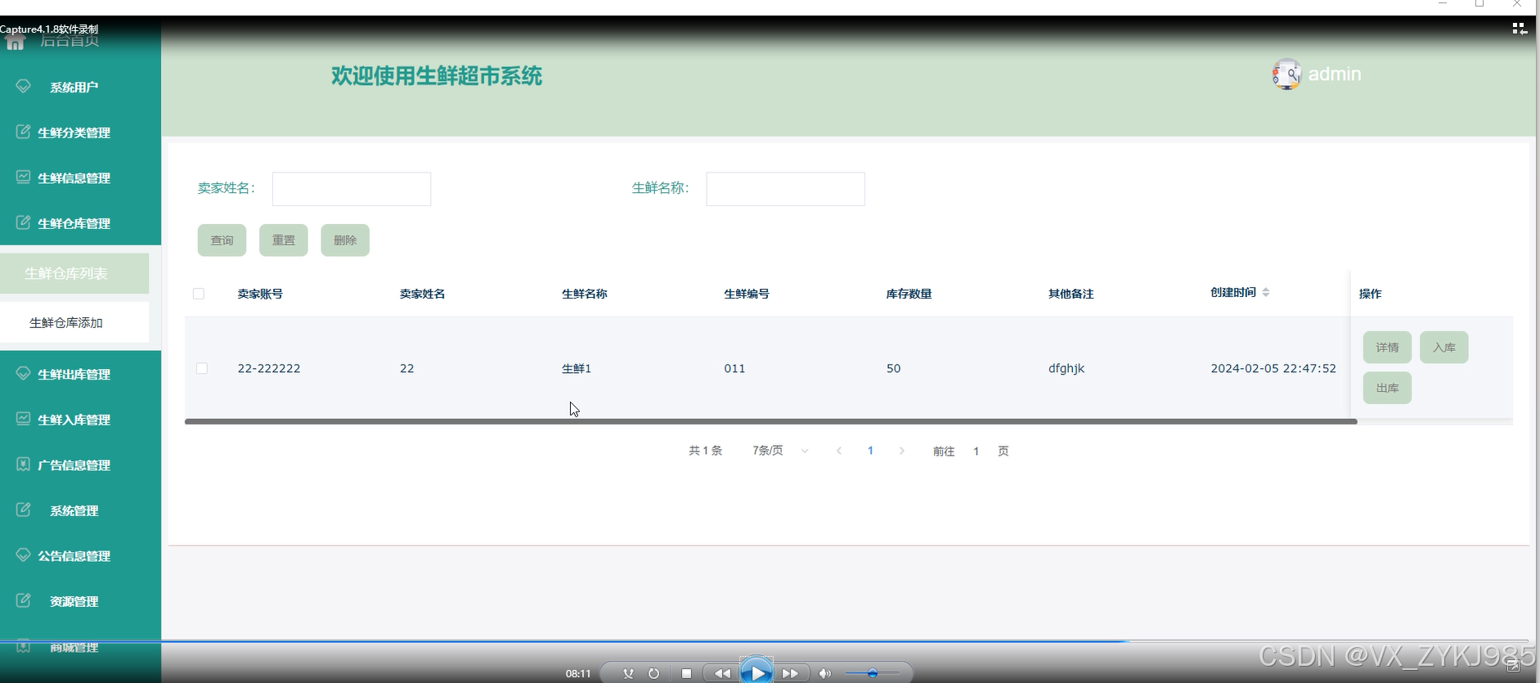Image resolution: width=1540 pixels, height=683 pixels.
Task: Click the 库存数量 value 50
Action: 893,368
